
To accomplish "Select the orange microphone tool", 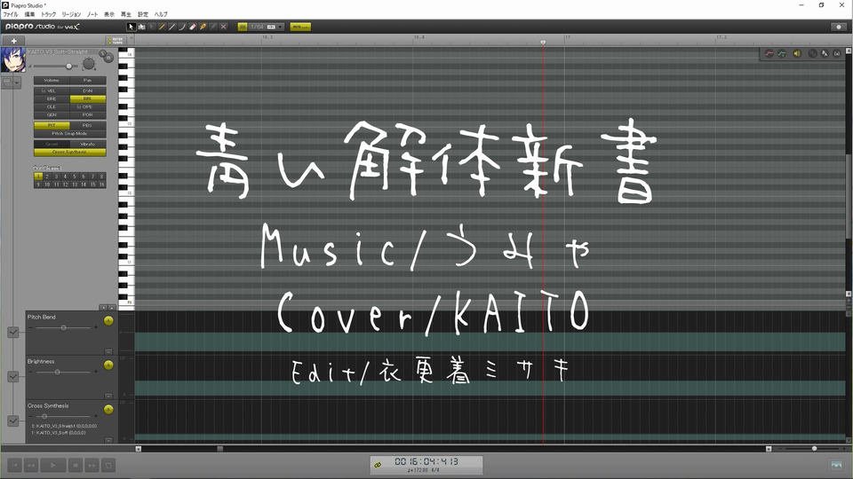I will (x=203, y=27).
